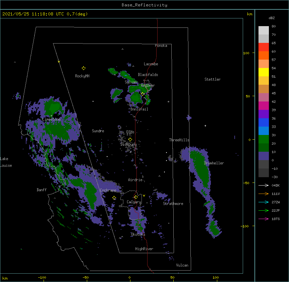The height and width of the screenshot is (282, 289).
Task: Click the Stettler city label
Action: click(x=213, y=79)
